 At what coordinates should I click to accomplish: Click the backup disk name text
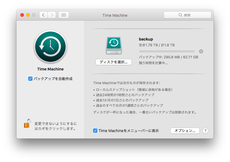click(146, 39)
